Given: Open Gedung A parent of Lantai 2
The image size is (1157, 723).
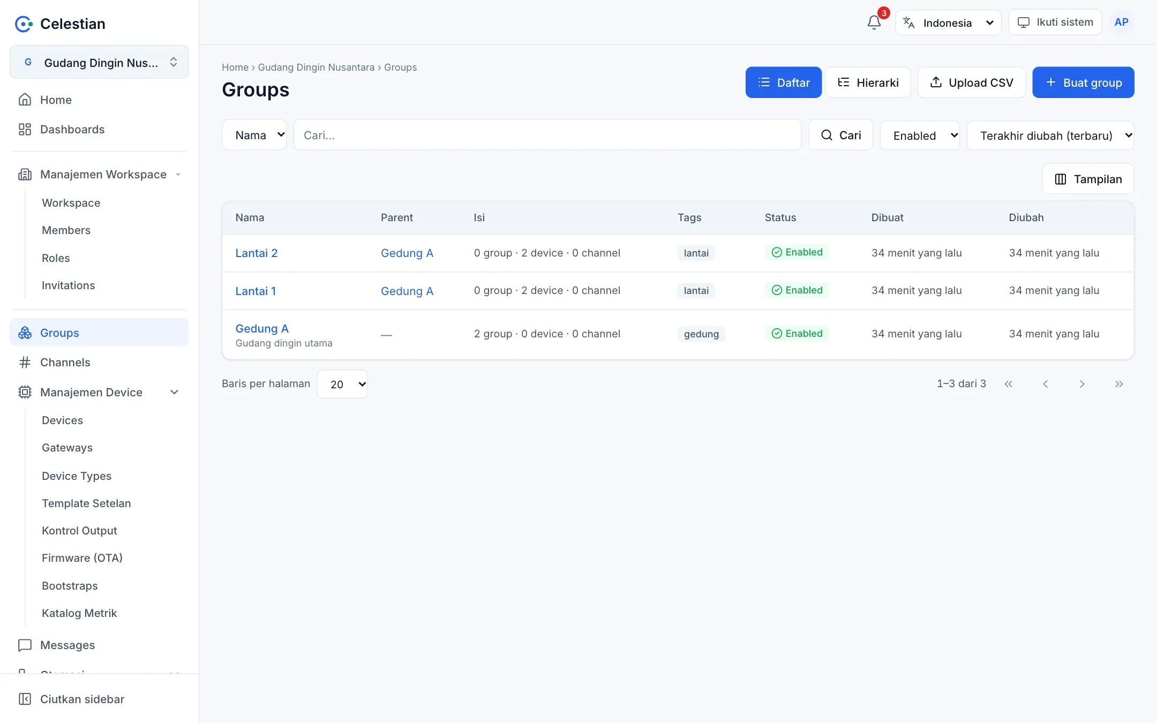Looking at the screenshot, I should [x=407, y=253].
